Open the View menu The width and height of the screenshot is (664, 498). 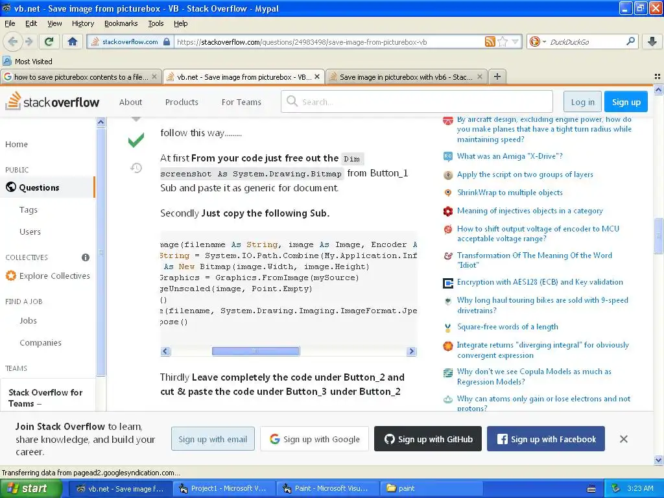click(x=54, y=23)
